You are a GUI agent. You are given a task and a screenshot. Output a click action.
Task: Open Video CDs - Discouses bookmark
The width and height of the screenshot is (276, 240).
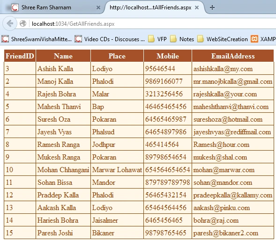[x=114, y=39]
